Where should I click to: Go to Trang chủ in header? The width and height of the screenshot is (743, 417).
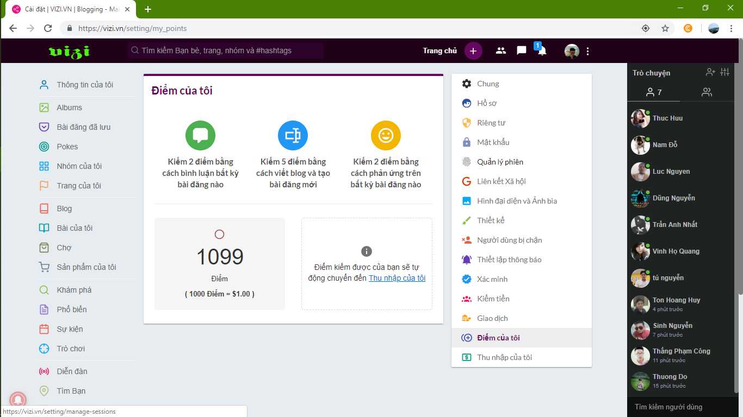(x=439, y=51)
